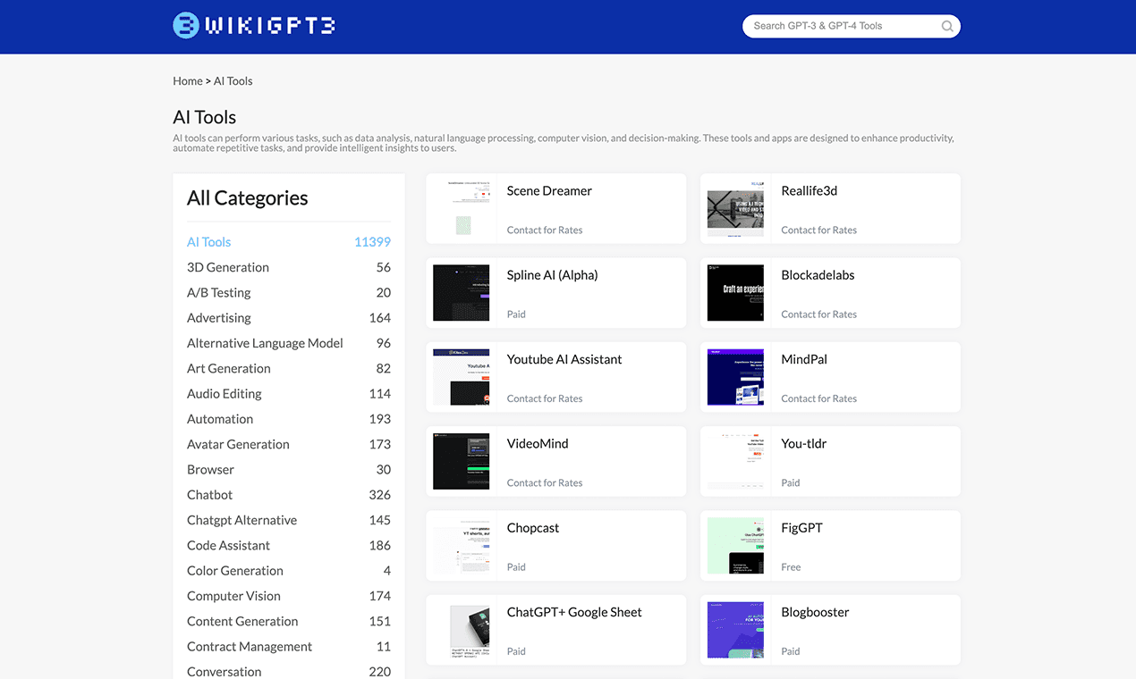Click the Conversation count 220

(380, 671)
